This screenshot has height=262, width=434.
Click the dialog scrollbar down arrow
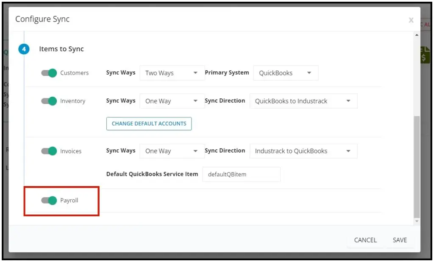tap(417, 221)
